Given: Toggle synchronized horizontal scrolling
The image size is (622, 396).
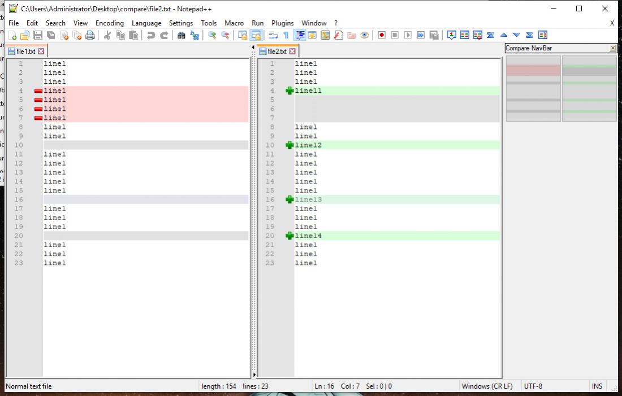Looking at the screenshot, I should click(256, 35).
